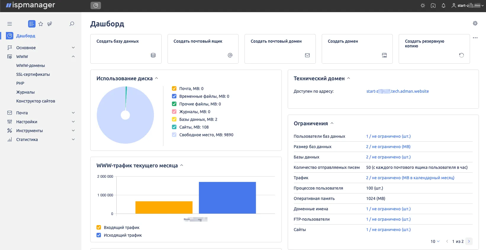486x250 pixels.
Task: Toggle Журналы, MB checkbox
Action: tap(174, 112)
